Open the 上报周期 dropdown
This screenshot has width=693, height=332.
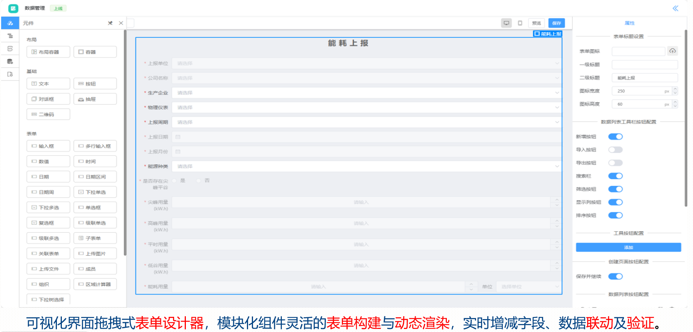coord(367,122)
